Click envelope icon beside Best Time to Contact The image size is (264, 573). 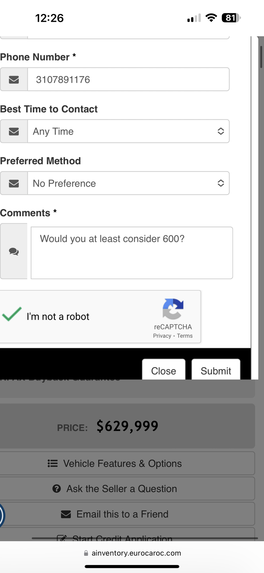click(14, 131)
